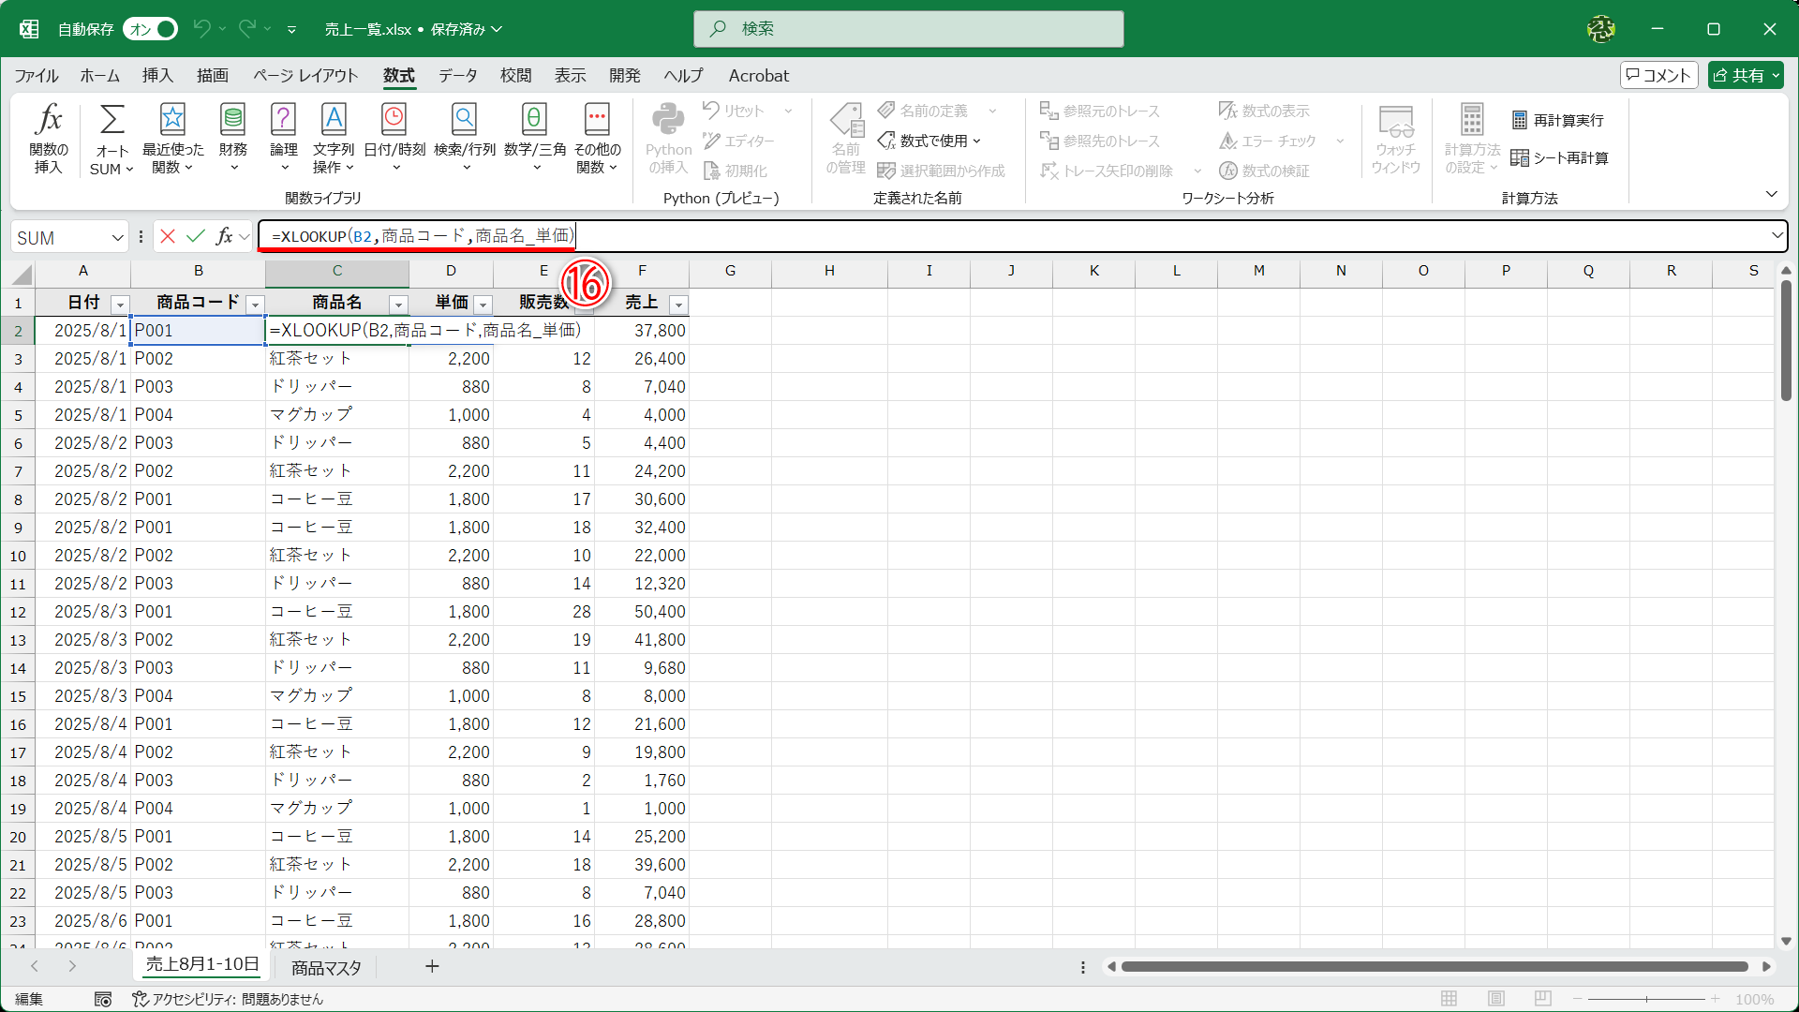Image resolution: width=1799 pixels, height=1012 pixels.
Task: Open the 商品コード column filter dropdown
Action: click(253, 305)
